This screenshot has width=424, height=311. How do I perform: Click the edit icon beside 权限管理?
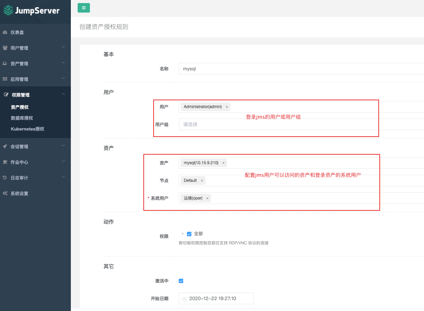[x=6, y=95]
